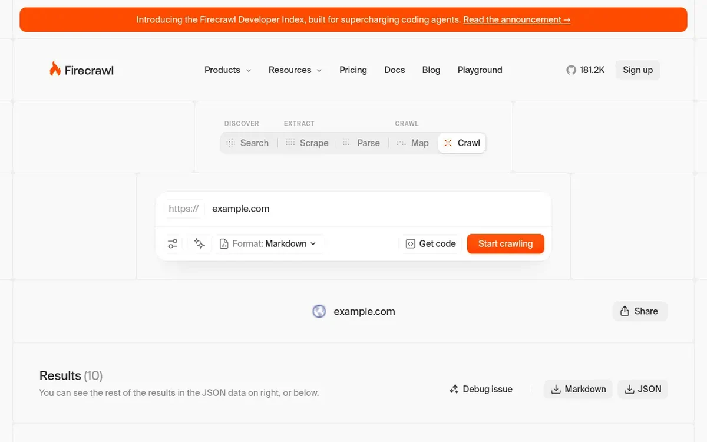
Task: Expand the Products menu
Action: 227,70
